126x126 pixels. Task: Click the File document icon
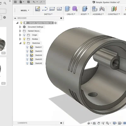(21, 2)
